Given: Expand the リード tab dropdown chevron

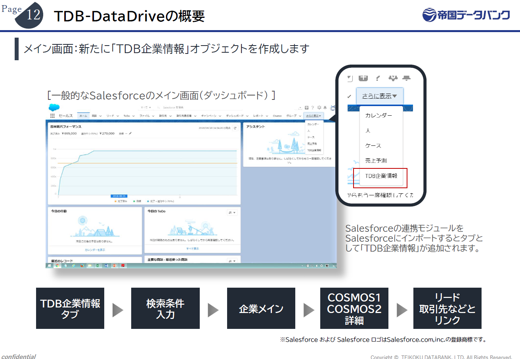Looking at the screenshot, I should click(118, 116).
